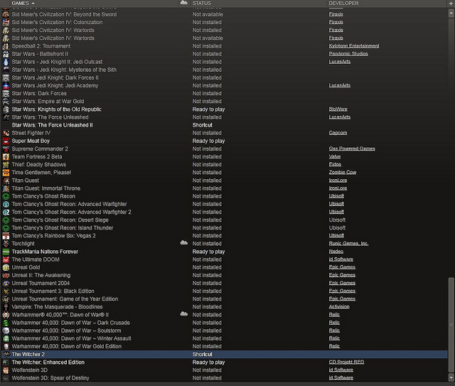Click the Dawn of War II icon
Screen dimensions: 455x386
click(6, 315)
